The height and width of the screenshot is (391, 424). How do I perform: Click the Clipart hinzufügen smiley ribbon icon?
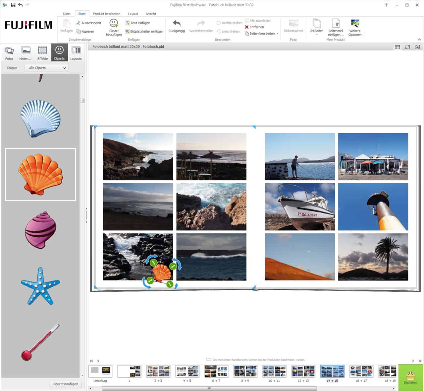(x=114, y=23)
